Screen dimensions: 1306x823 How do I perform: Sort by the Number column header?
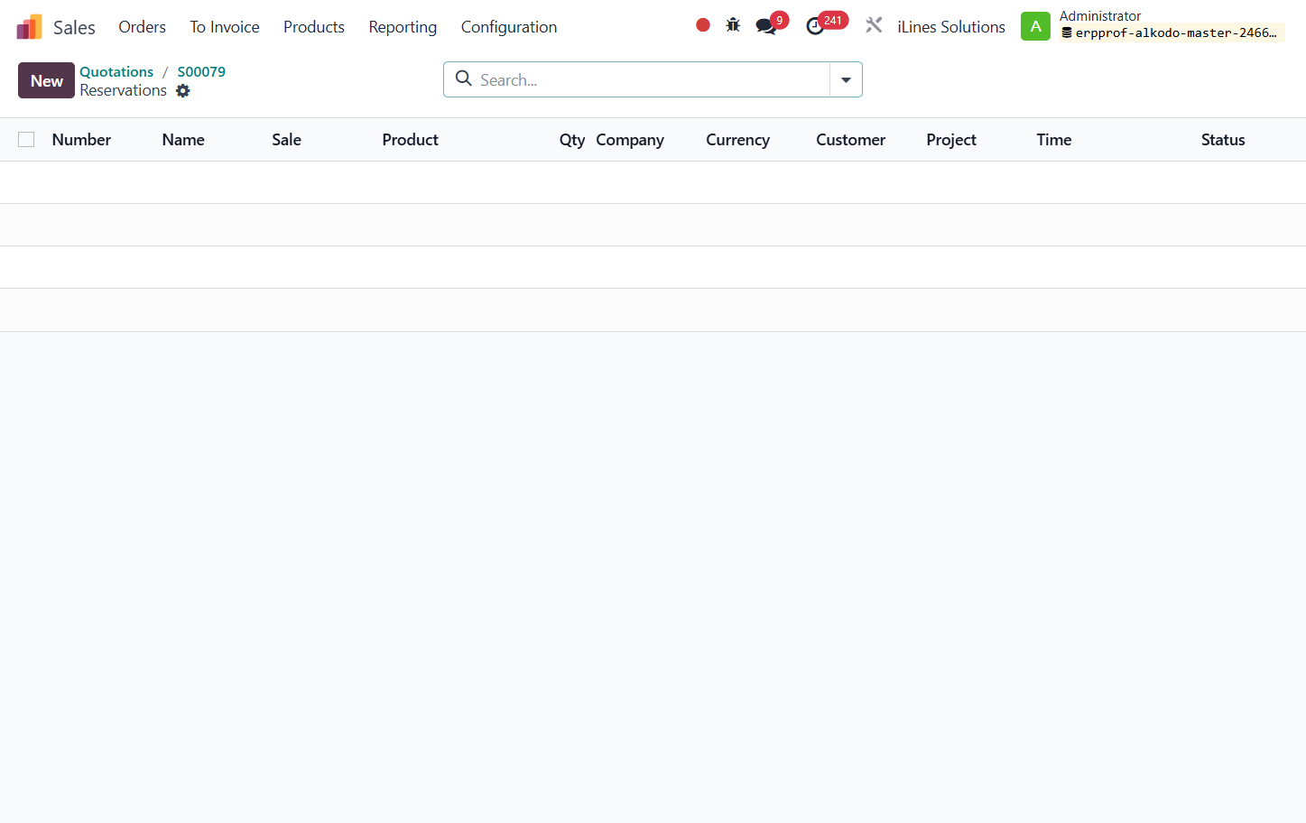(x=81, y=140)
